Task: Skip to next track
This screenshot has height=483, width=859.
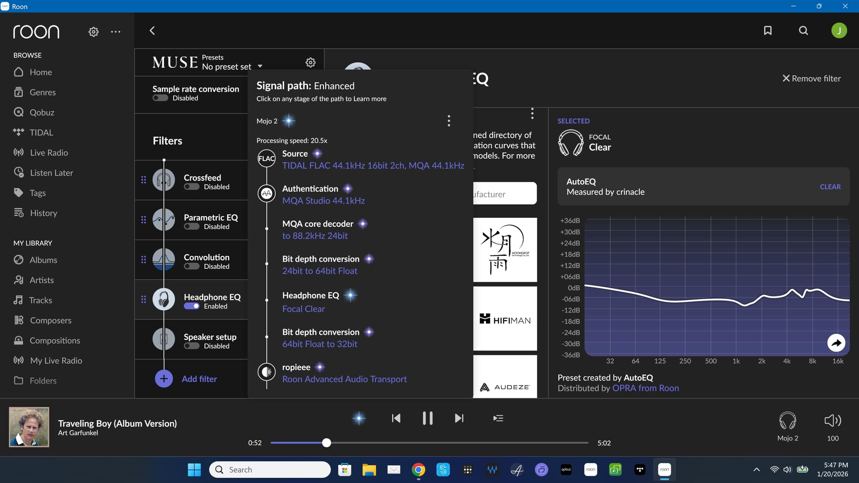Action: pyautogui.click(x=459, y=418)
